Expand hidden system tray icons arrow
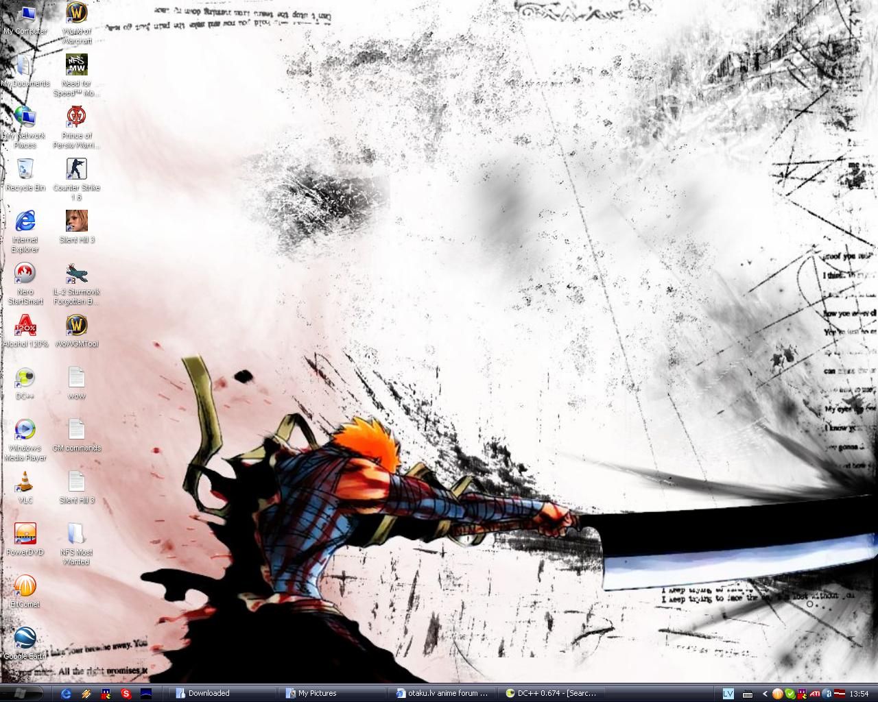The width and height of the screenshot is (878, 702). coord(765,694)
